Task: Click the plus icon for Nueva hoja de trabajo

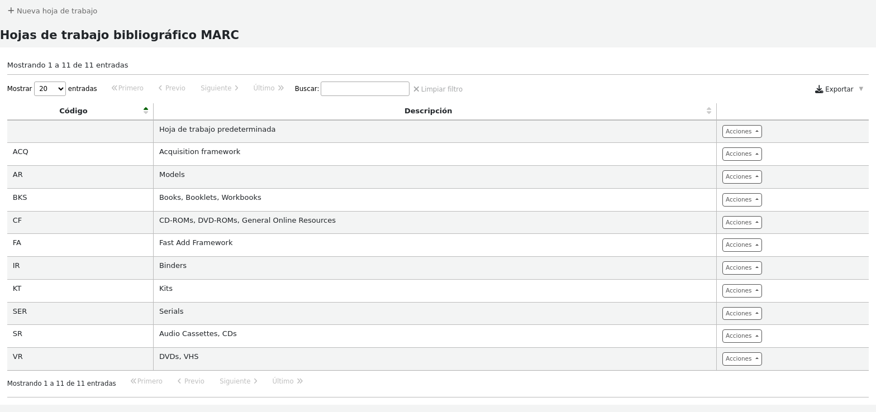Action: point(11,11)
